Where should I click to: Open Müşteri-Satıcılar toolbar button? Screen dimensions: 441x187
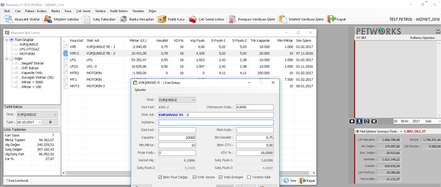click(x=62, y=19)
